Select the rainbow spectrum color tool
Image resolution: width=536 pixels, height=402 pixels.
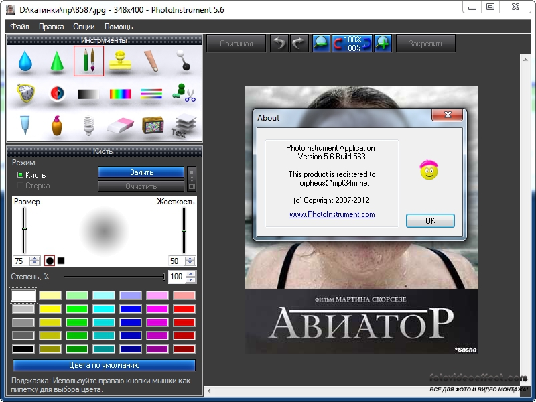(121, 94)
